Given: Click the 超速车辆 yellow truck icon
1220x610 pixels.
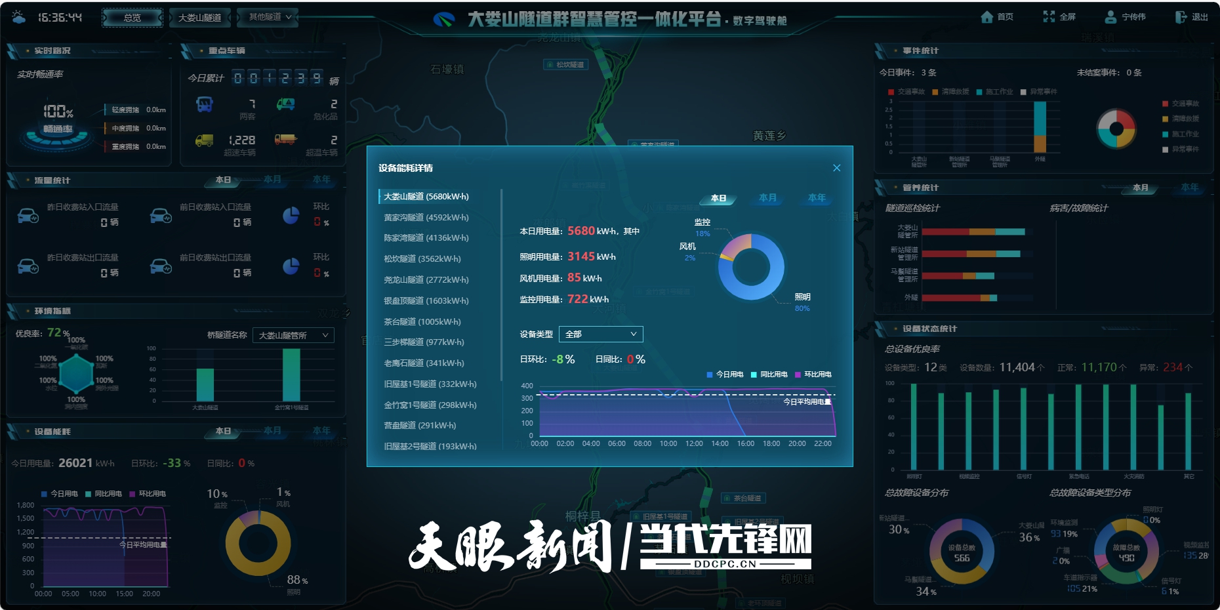Looking at the screenshot, I should [x=205, y=140].
